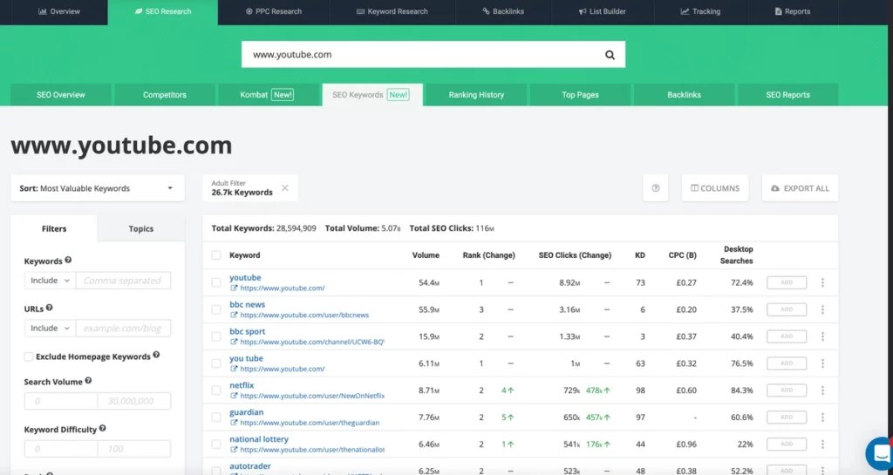
Task: Open the bbc sport keyword link
Action: (247, 331)
